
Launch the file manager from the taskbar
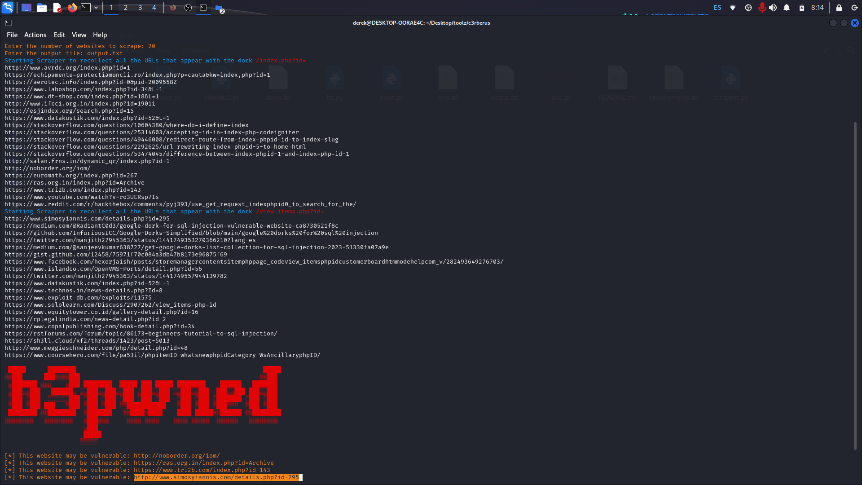coord(42,7)
